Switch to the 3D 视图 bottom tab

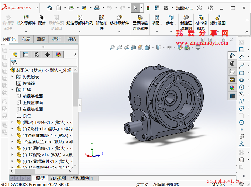click(58, 178)
